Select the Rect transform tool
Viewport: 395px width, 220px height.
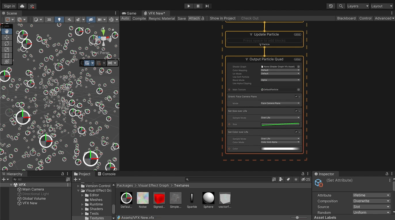pyautogui.click(x=7, y=56)
